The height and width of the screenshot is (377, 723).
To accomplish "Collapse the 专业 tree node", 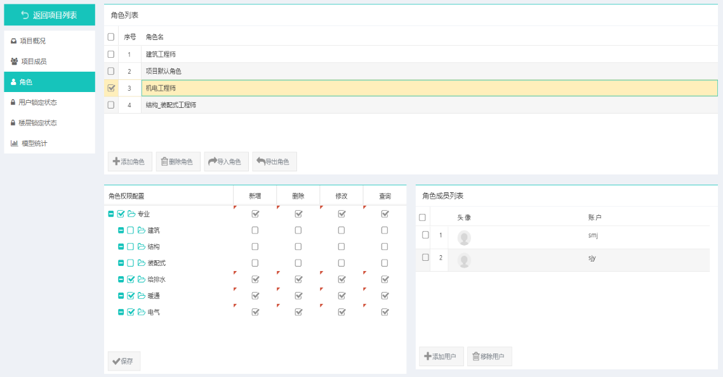I will (x=111, y=214).
